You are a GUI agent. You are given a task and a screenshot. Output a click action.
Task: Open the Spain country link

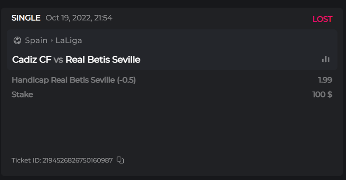[x=36, y=40]
